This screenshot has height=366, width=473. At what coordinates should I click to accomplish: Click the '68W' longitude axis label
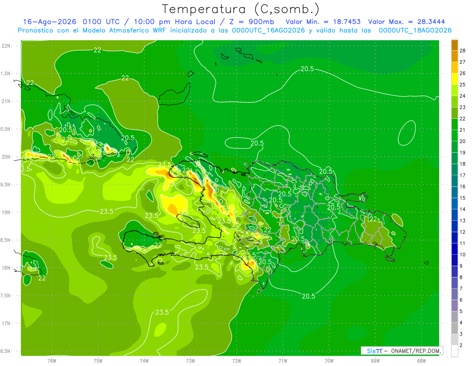point(421,360)
